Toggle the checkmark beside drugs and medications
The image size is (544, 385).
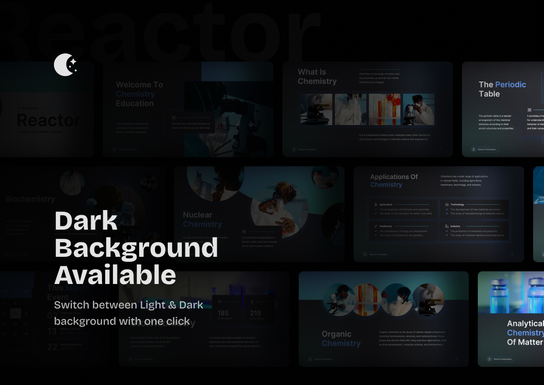tap(375, 231)
